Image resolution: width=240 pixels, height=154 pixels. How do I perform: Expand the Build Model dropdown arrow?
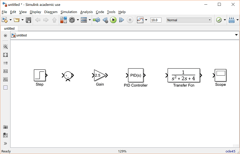coord(237,20)
